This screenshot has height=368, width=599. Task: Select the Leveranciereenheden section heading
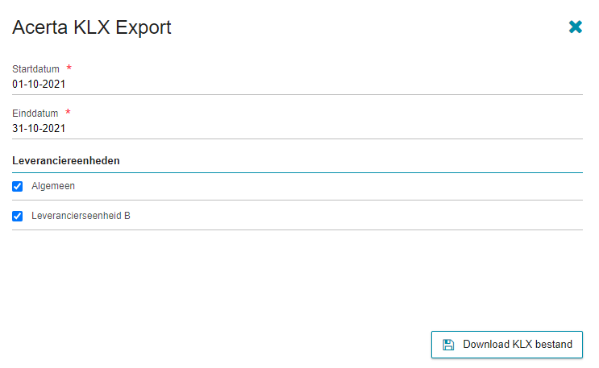66,161
